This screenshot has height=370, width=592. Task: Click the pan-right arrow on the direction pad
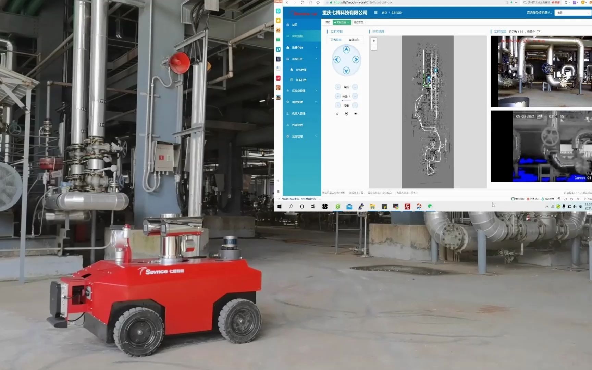coord(356,60)
